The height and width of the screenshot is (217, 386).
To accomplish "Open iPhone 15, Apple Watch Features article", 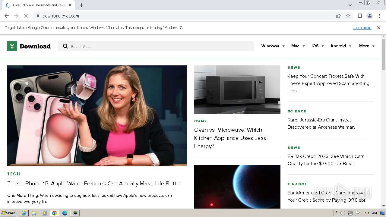I will pos(94,184).
